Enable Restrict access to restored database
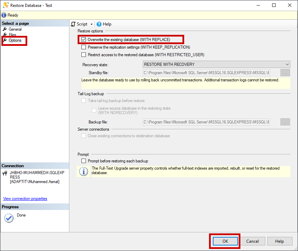 [83, 55]
